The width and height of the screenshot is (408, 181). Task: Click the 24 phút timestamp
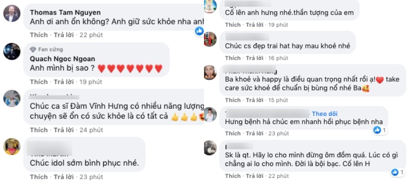tap(91, 130)
